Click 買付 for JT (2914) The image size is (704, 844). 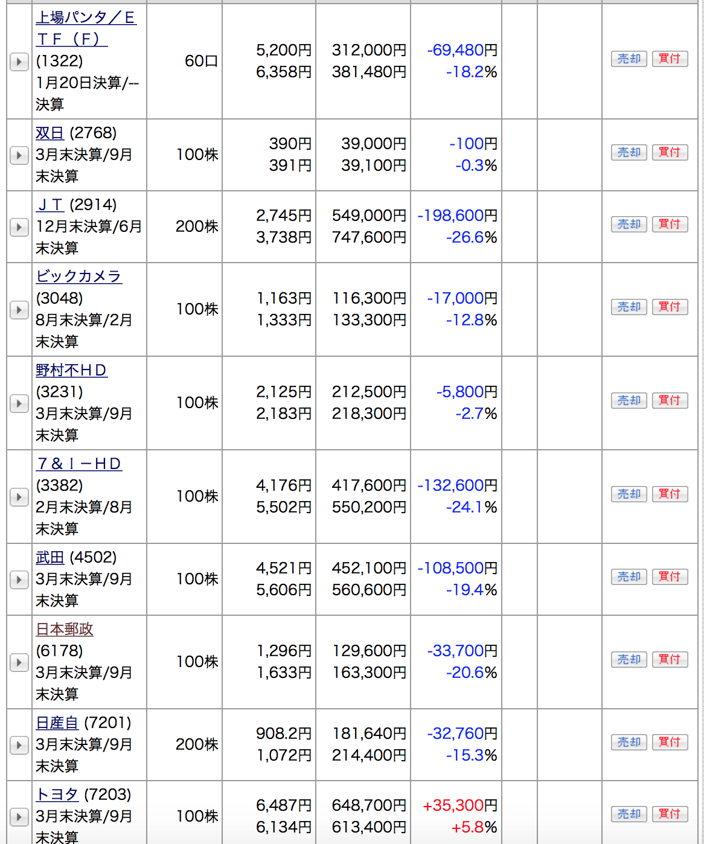pyautogui.click(x=670, y=224)
